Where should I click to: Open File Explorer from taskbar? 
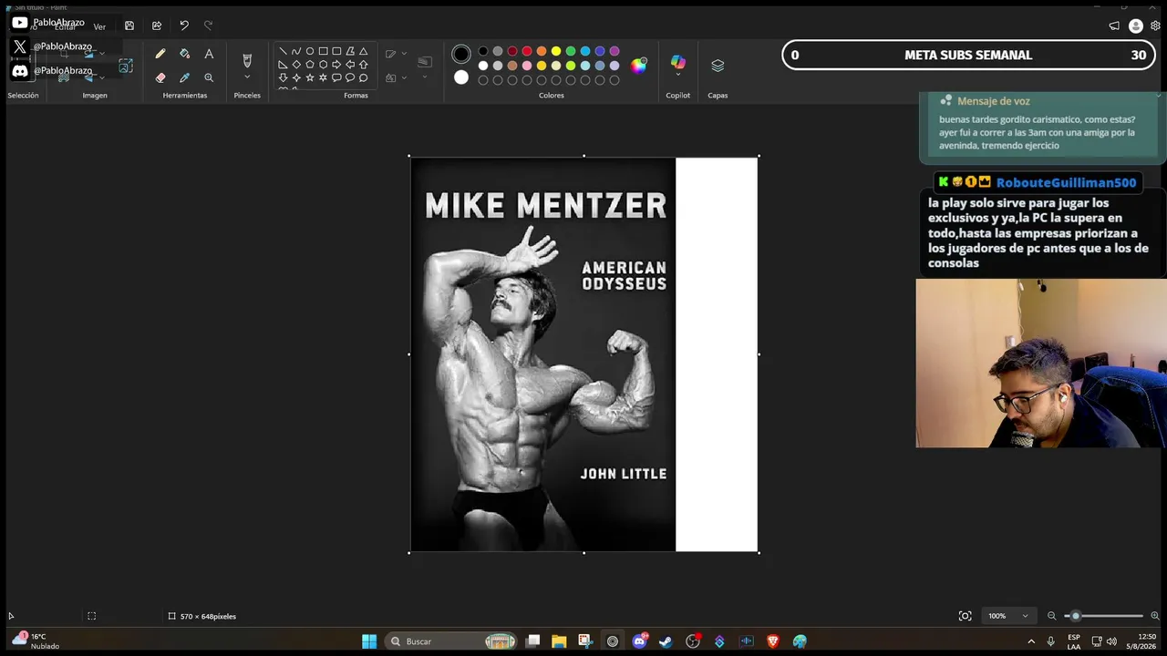pyautogui.click(x=559, y=641)
